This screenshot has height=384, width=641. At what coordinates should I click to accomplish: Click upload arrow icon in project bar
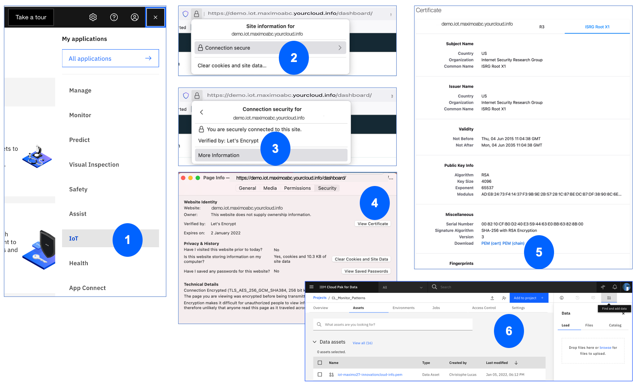[x=492, y=298]
